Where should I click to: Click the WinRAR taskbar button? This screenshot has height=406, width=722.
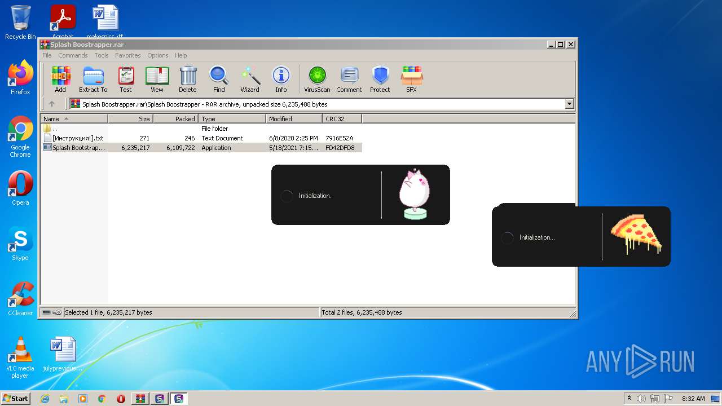(x=140, y=399)
